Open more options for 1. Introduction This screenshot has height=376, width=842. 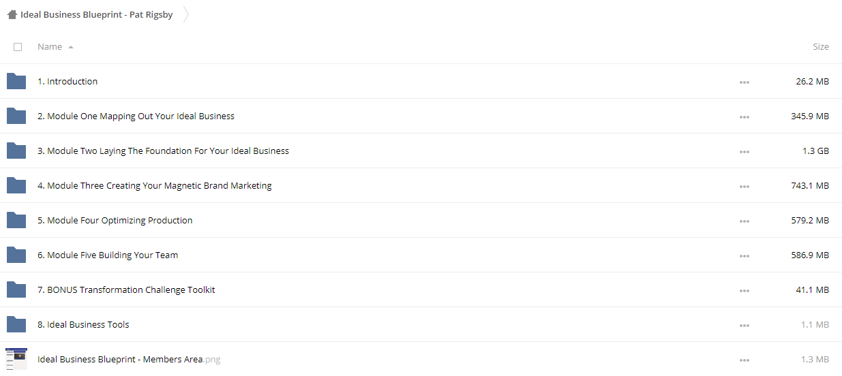(744, 82)
